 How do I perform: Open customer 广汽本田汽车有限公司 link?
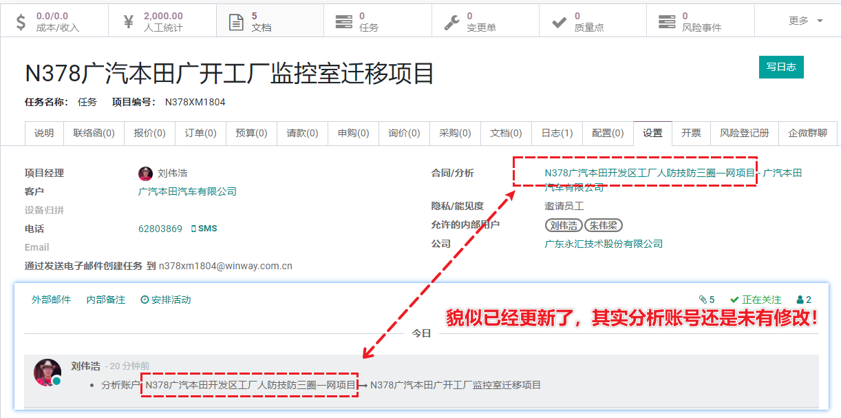pos(187,191)
